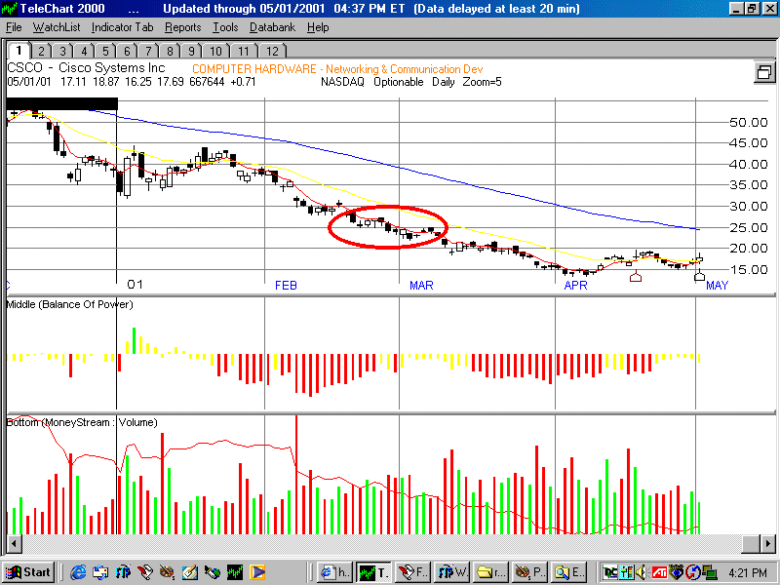Click the blue play triangle Quick Launch icon

(x=257, y=572)
